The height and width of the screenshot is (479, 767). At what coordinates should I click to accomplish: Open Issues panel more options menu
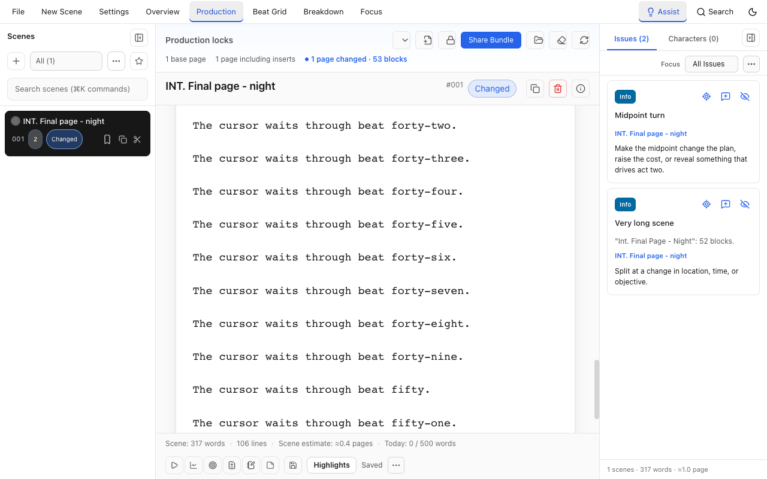pos(751,64)
